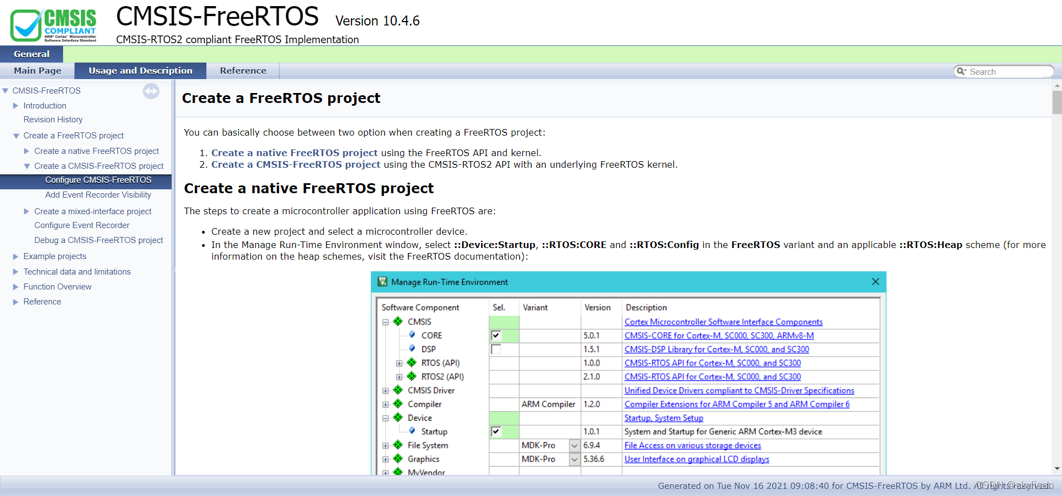Click the green diamond icon beside RTOS (API)

pos(411,363)
